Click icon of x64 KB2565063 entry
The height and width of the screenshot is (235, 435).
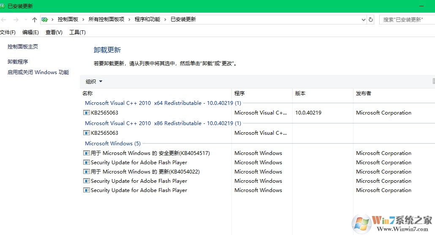tap(87, 112)
